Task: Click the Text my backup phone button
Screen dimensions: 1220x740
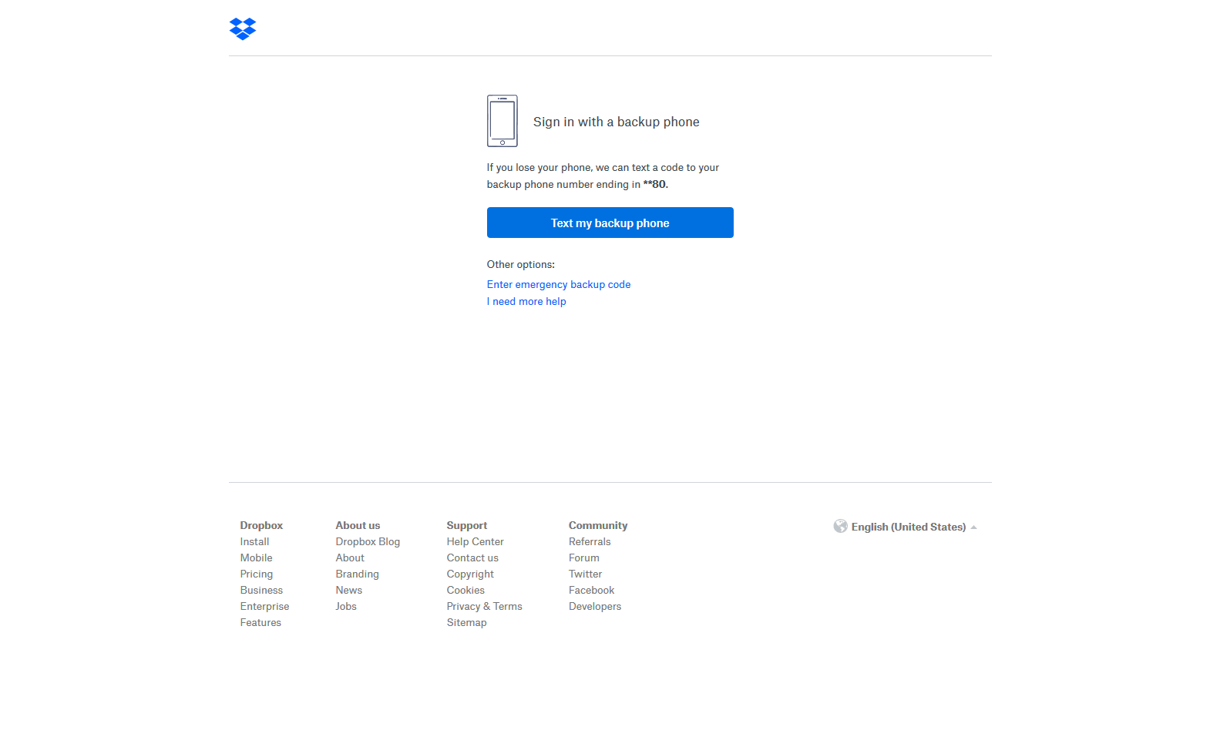Action: point(610,223)
